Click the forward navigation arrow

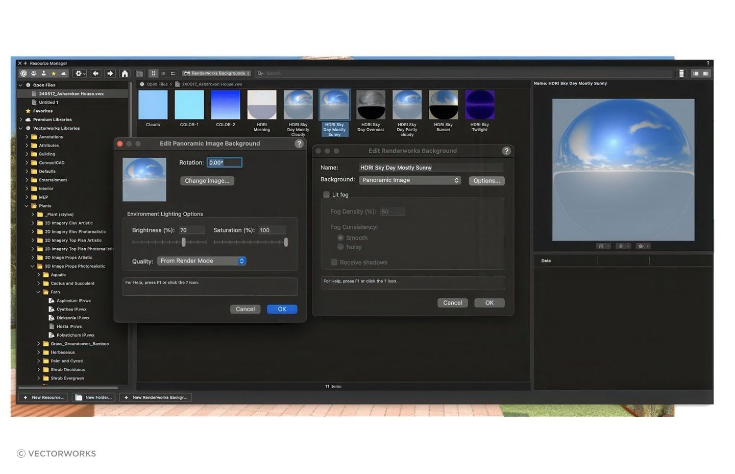(x=110, y=73)
